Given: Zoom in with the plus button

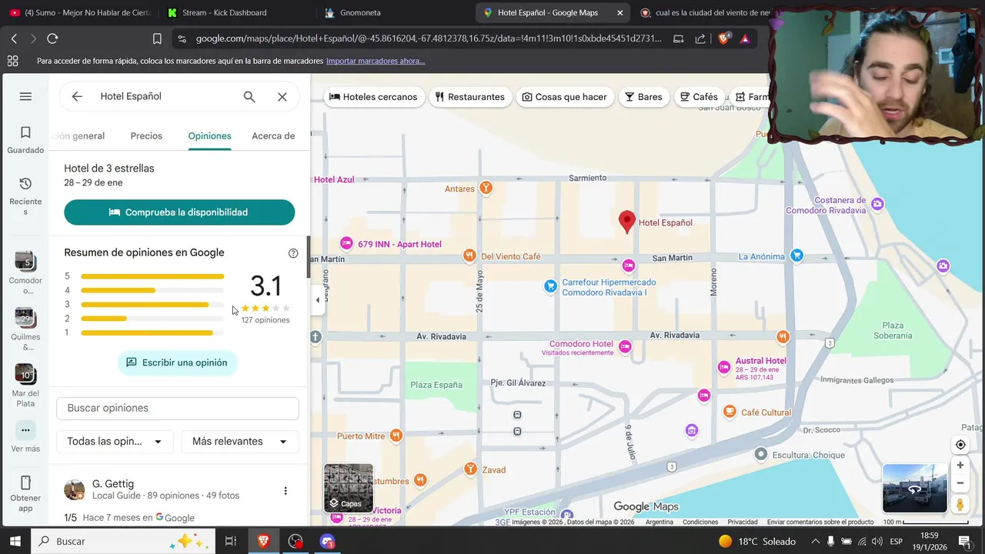Looking at the screenshot, I should pyautogui.click(x=960, y=466).
